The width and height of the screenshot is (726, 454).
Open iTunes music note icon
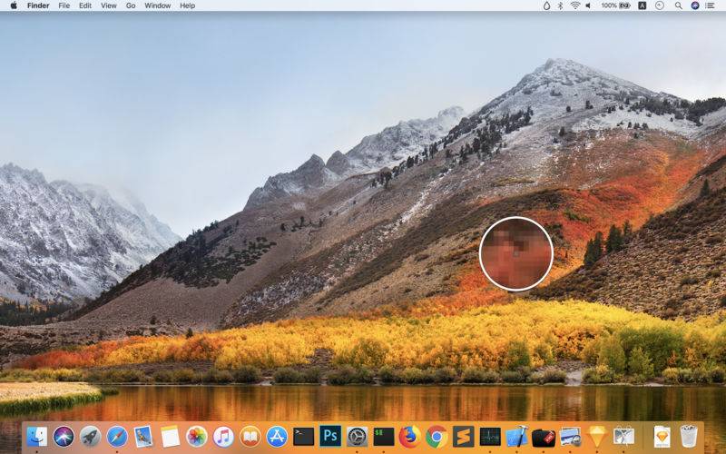(223, 437)
